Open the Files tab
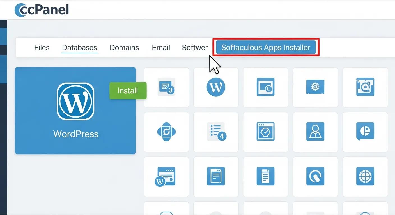This screenshot has height=215, width=395. coord(42,48)
